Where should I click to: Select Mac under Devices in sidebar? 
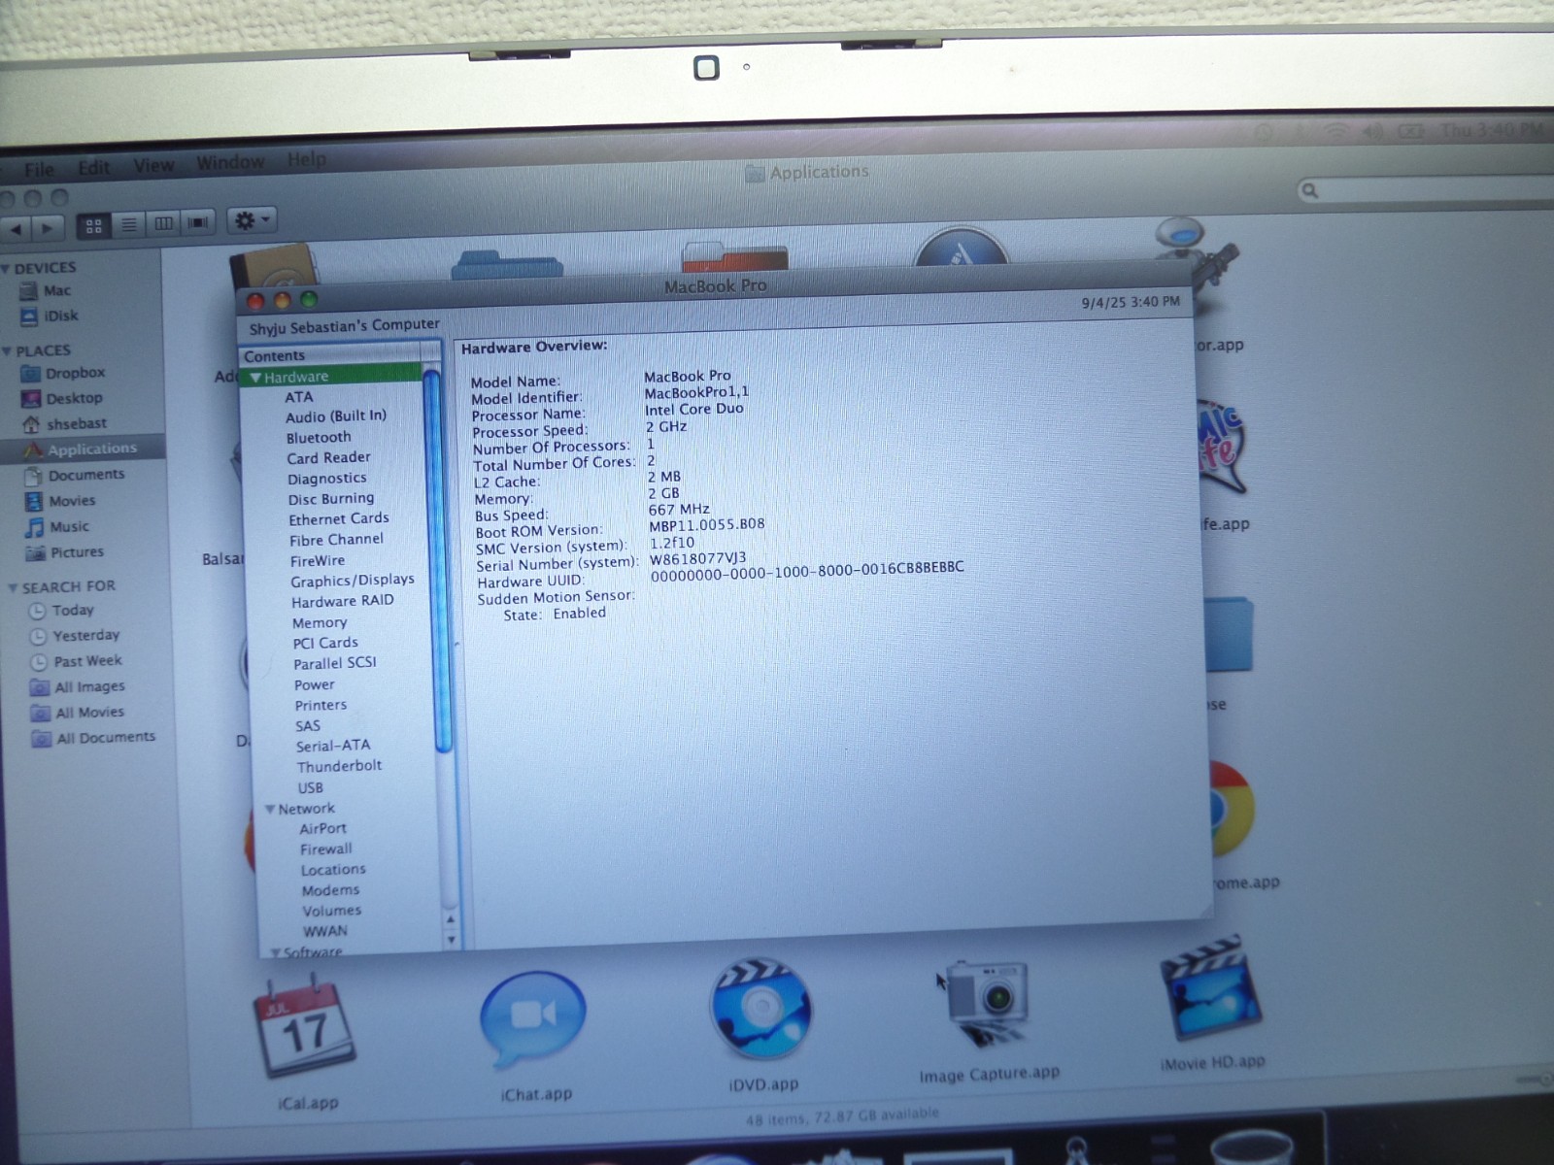tap(45, 290)
